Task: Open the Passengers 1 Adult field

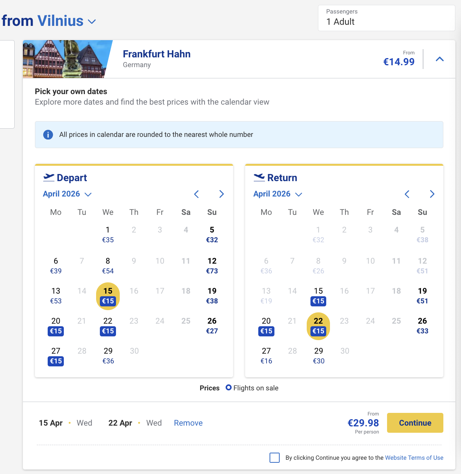Action: click(x=386, y=18)
